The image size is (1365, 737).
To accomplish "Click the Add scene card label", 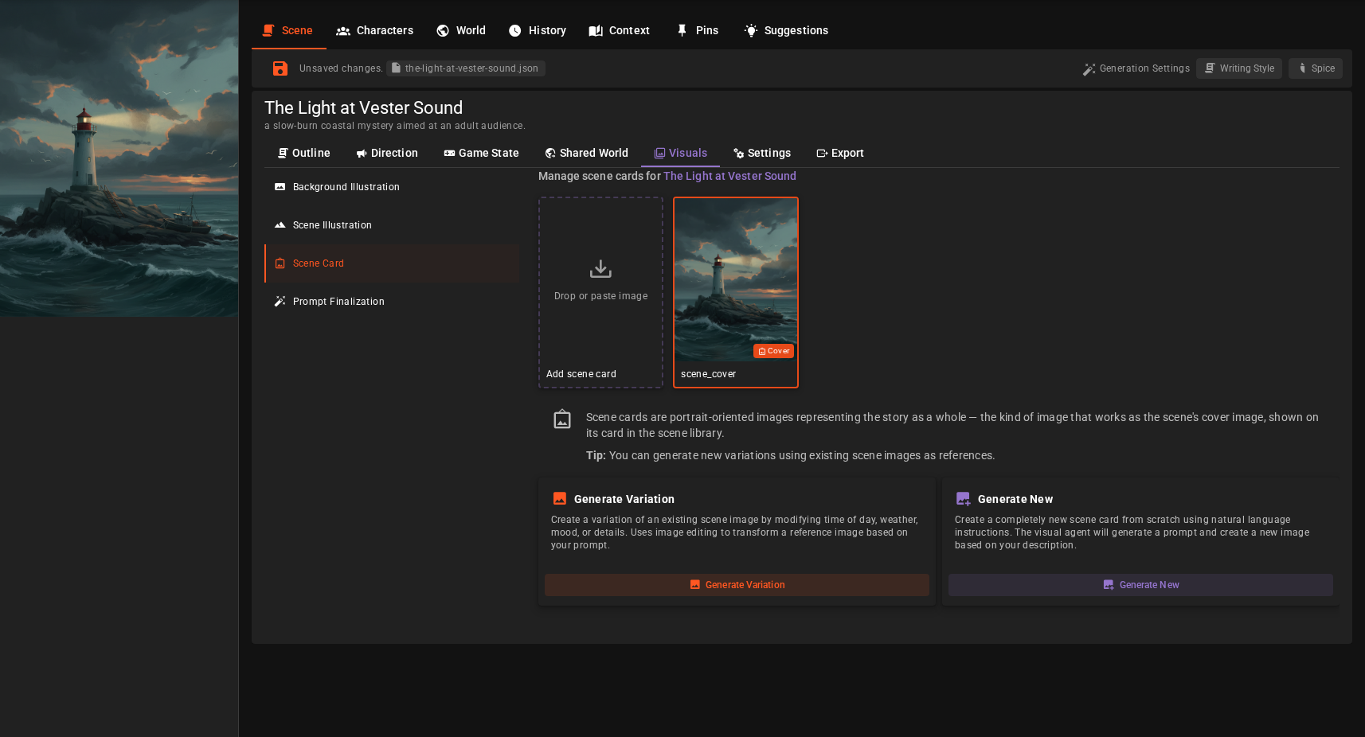I will click(x=581, y=374).
